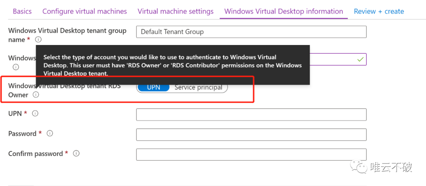Click info icon next to Password label
This screenshot has height=186, width=426.
(x=50, y=133)
